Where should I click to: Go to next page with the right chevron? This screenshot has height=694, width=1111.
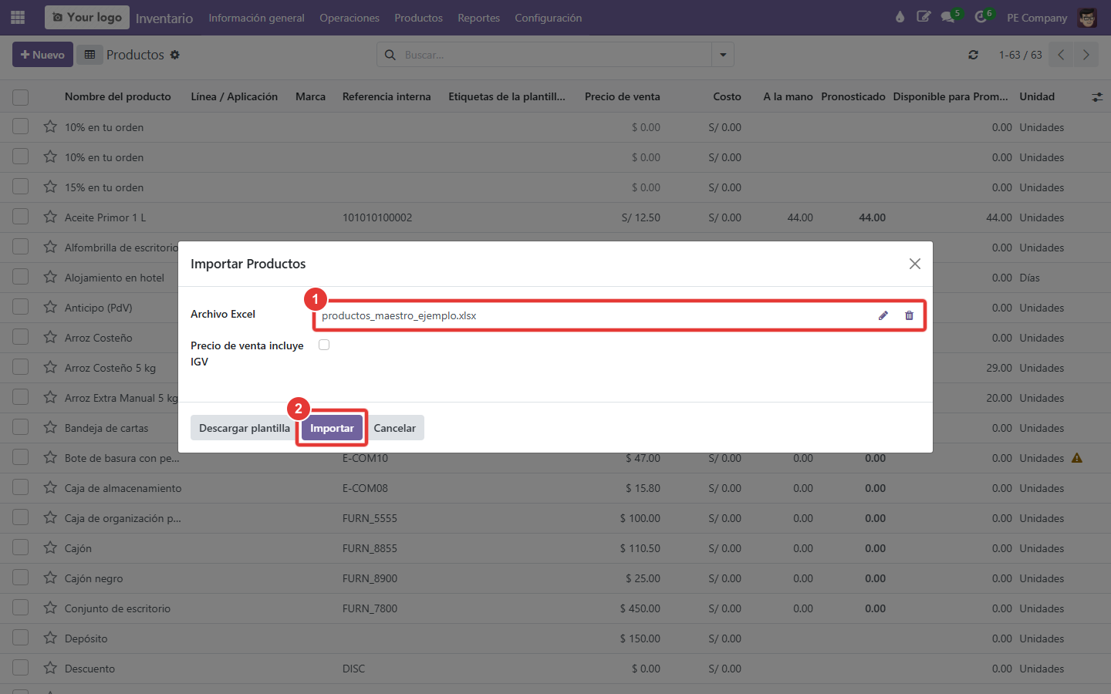1086,55
